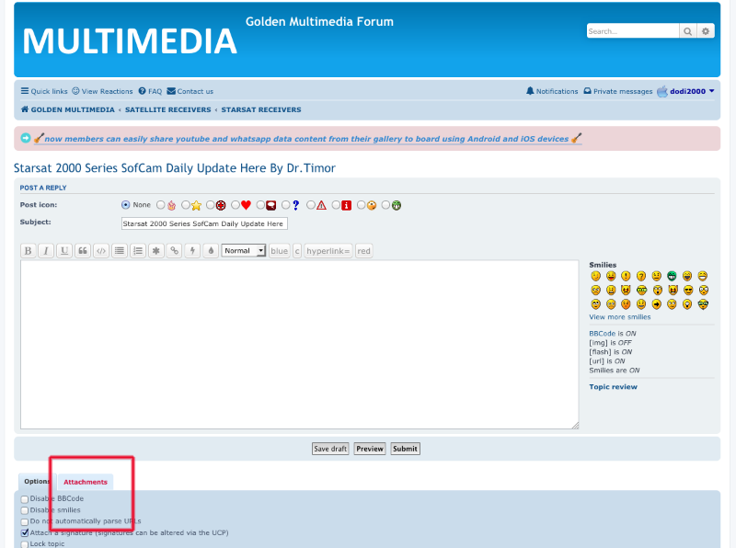Insert a numbered list from the toolbar
The width and height of the screenshot is (736, 548).
point(137,251)
